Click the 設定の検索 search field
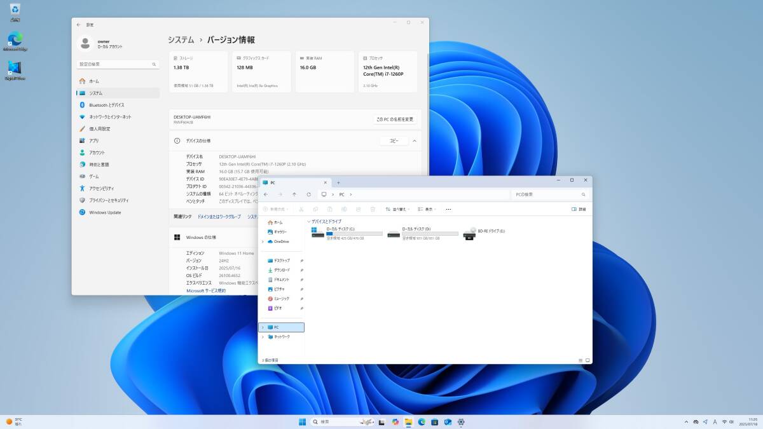 tap(118, 64)
